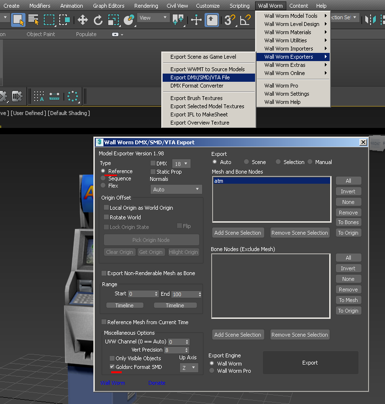
Task: Enable Local Origin as World Origin
Action: (106, 207)
